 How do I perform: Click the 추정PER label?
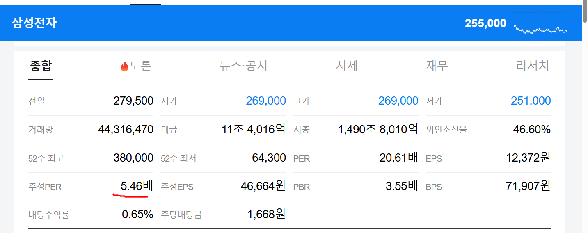click(45, 187)
